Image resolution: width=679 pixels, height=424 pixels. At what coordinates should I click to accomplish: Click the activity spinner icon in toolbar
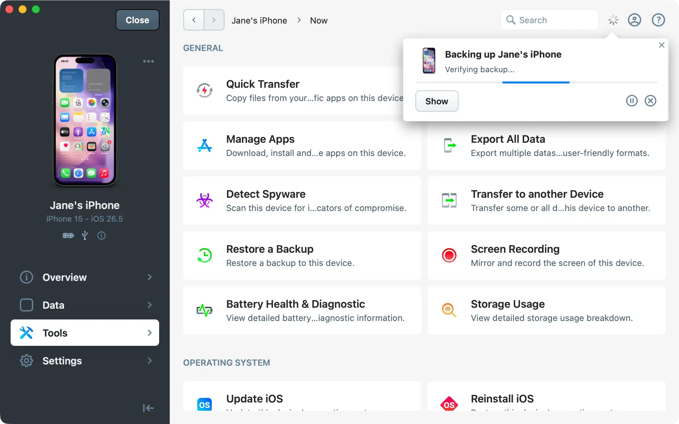click(x=613, y=20)
